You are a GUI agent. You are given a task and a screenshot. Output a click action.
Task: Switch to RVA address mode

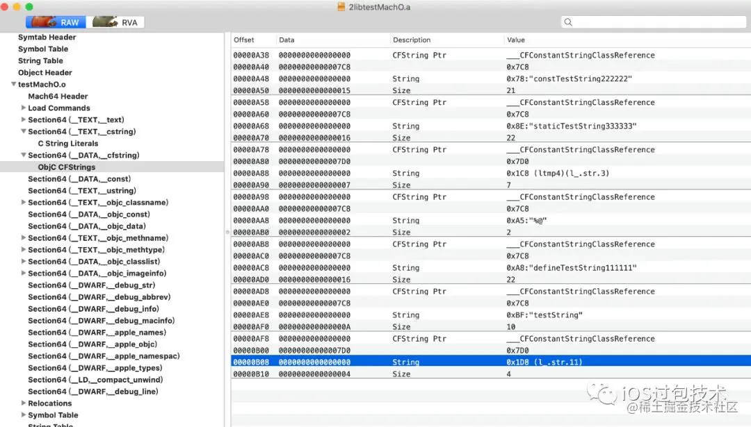[x=115, y=22]
